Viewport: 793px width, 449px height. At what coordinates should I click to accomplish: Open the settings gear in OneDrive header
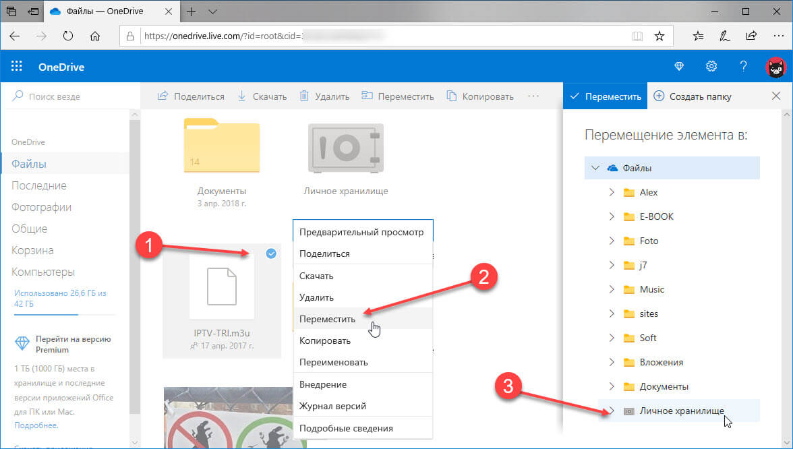coord(711,66)
